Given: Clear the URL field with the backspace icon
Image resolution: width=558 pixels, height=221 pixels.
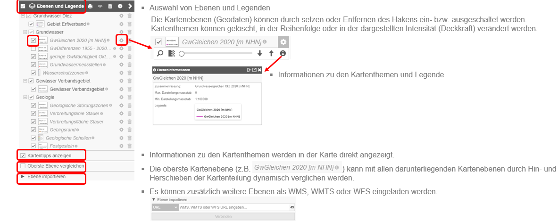Looking at the screenshot, I should tap(291, 207).
